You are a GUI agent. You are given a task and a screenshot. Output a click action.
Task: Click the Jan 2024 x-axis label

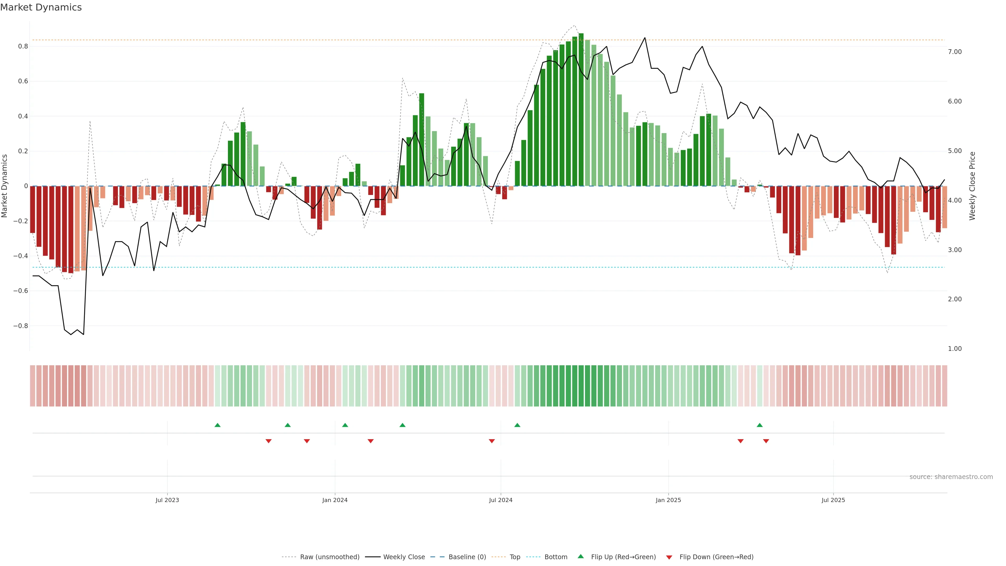click(x=335, y=500)
